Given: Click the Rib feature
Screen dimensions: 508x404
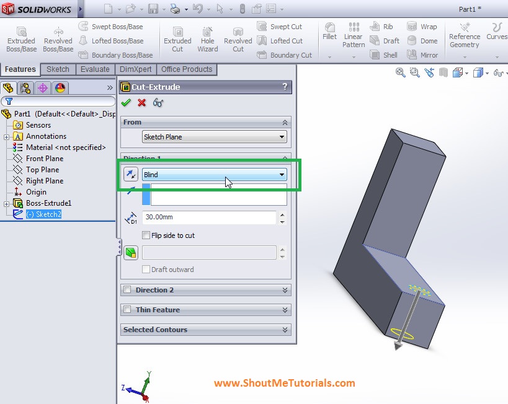Looking at the screenshot, I should point(381,27).
